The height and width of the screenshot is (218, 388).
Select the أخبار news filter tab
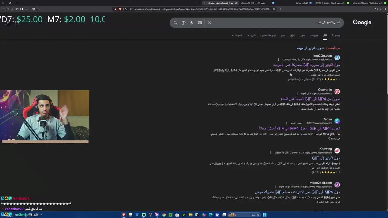click(283, 35)
